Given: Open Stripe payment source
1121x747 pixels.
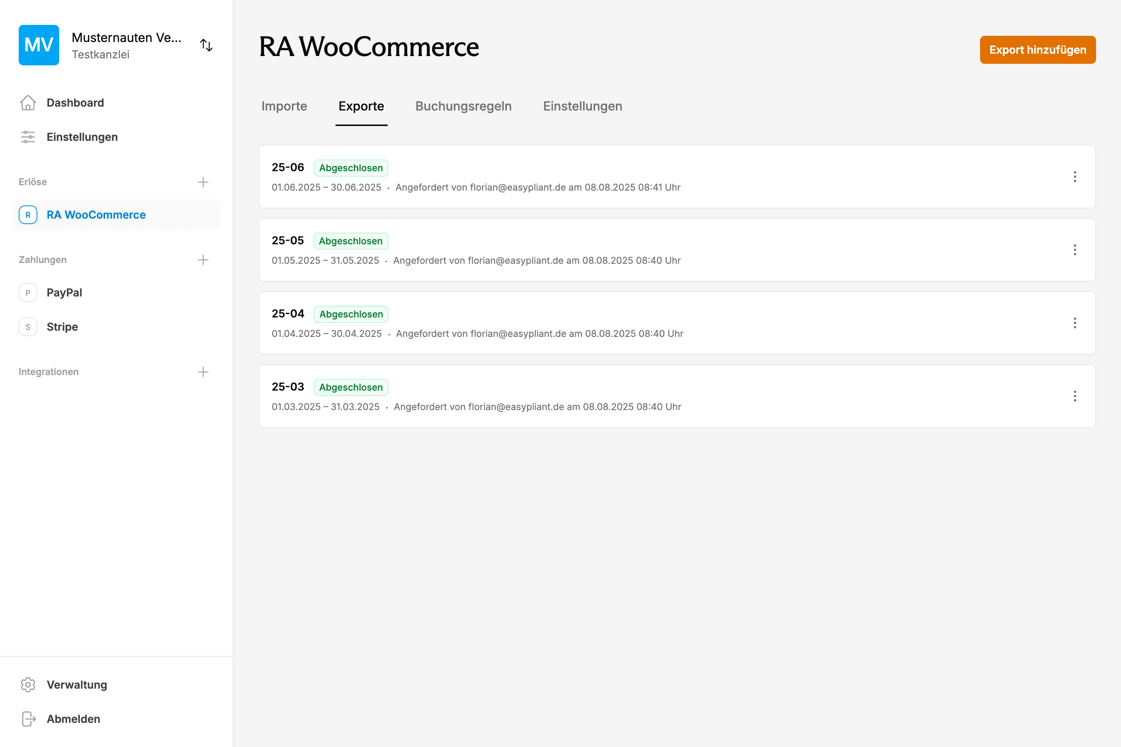Looking at the screenshot, I should pos(62,327).
